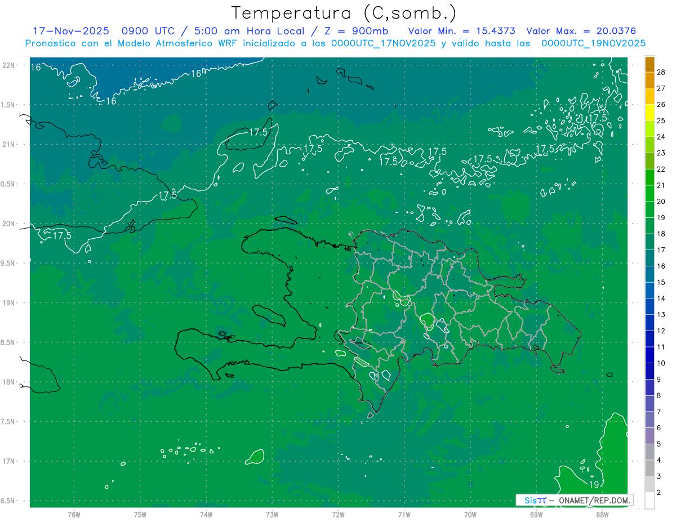Click the "20N" latitude axis label

click(8, 224)
